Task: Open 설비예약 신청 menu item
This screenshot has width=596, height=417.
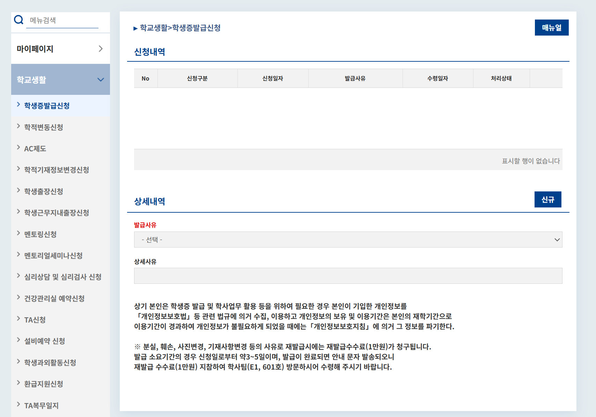Action: coord(45,341)
